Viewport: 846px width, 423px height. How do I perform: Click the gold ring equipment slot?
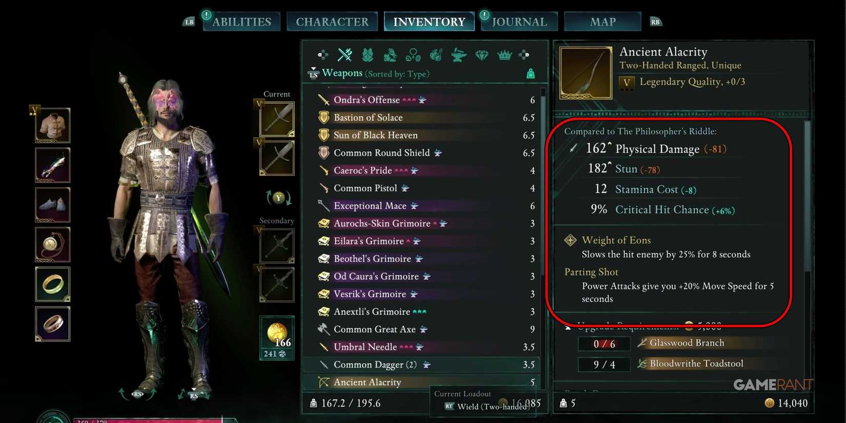pos(52,284)
